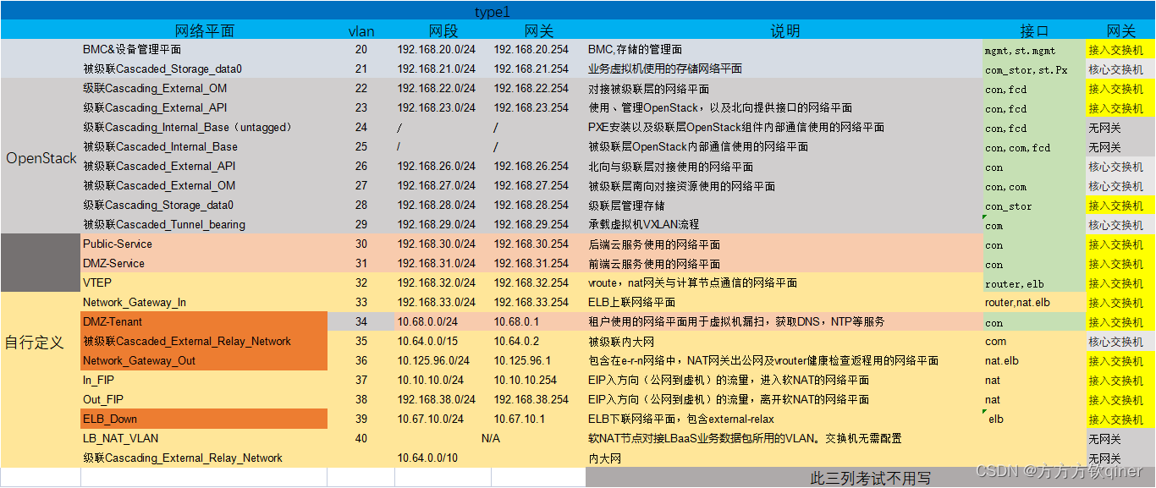Select interface cell con,com,fcd
This screenshot has height=488, width=1156.
[1034, 147]
